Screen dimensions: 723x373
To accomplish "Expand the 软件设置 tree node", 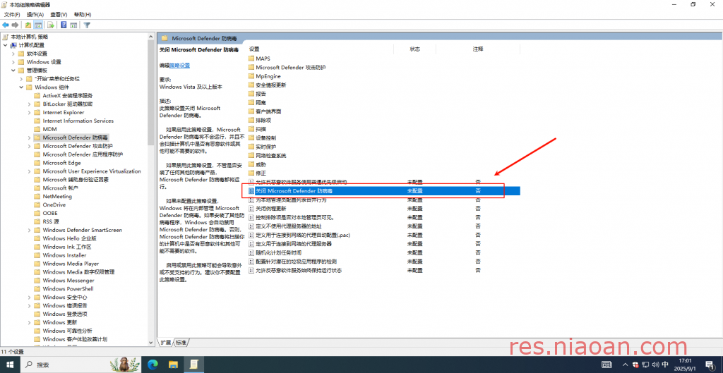I will pyautogui.click(x=13, y=54).
